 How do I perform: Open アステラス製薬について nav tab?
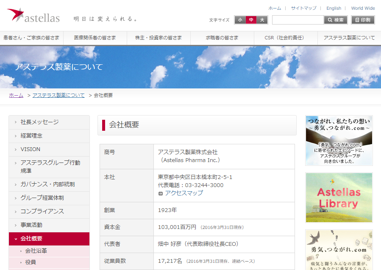349,38
